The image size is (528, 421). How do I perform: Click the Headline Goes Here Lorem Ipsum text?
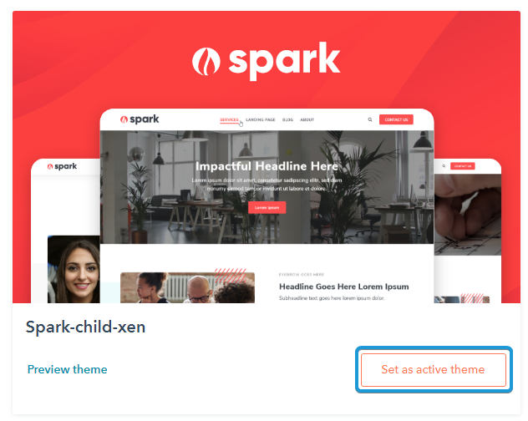[344, 287]
